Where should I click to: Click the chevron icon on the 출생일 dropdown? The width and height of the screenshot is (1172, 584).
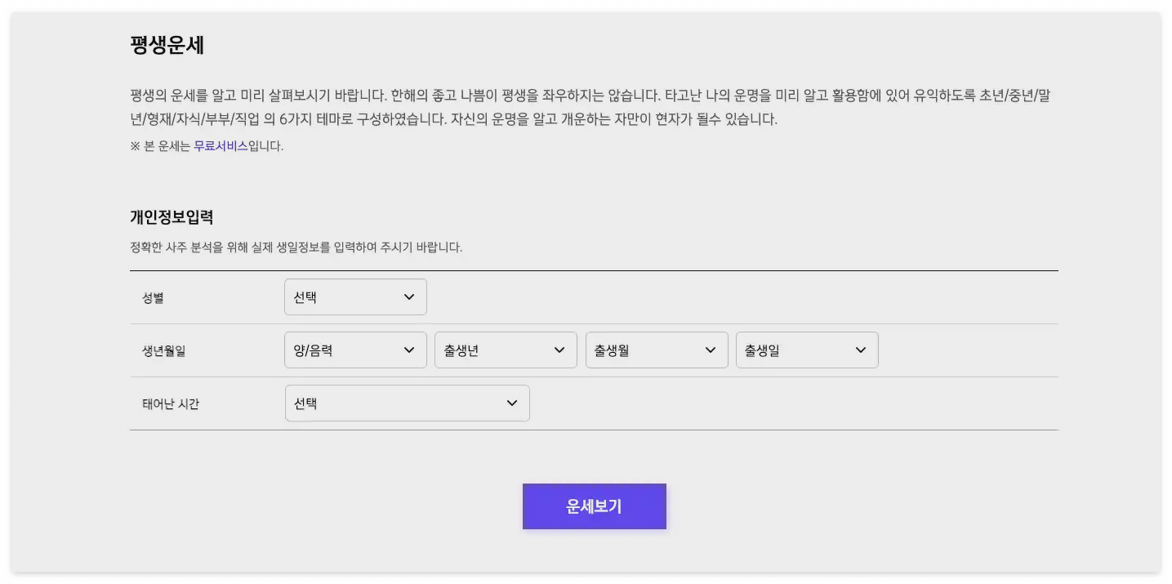point(860,350)
